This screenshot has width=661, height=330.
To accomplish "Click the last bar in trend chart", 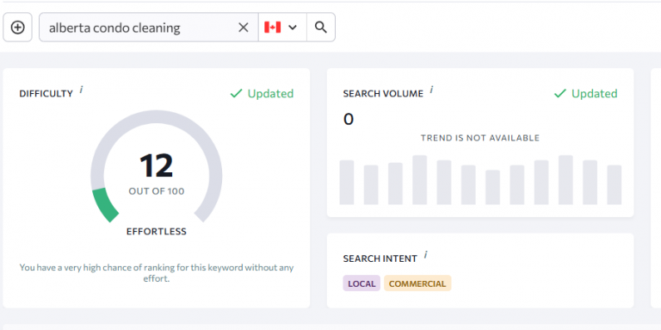I will [615, 185].
